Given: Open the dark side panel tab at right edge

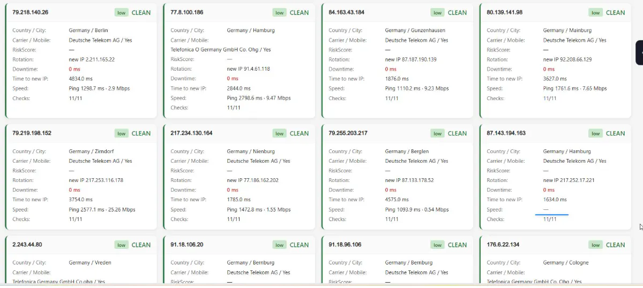Looking at the screenshot, I should coord(640,52).
